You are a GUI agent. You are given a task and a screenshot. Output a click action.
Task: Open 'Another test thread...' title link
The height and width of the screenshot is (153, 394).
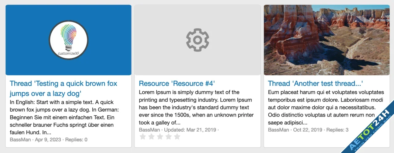pyautogui.click(x=316, y=83)
